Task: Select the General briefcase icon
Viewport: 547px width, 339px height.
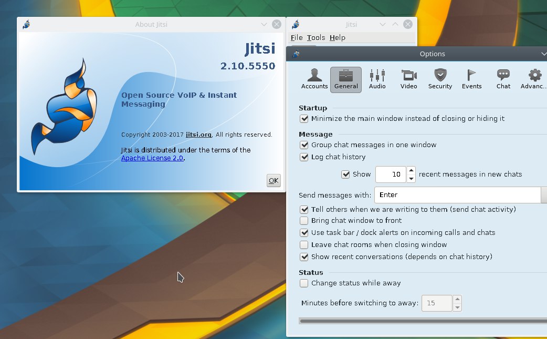Action: [346, 79]
